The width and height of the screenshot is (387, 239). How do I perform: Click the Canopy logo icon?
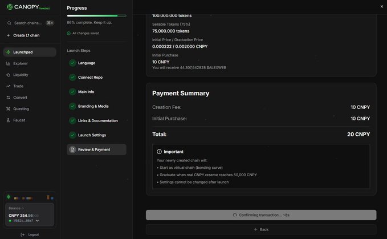[10, 7]
